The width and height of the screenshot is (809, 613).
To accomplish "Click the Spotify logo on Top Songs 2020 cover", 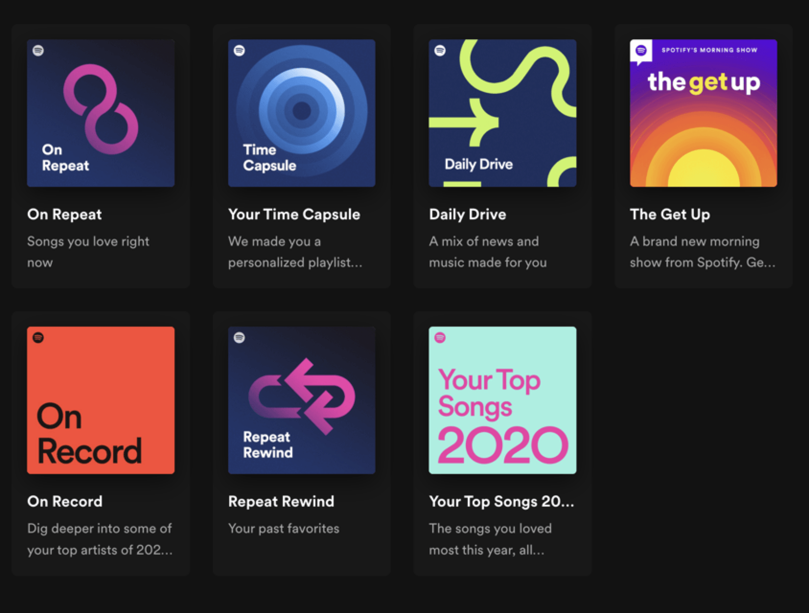I will point(440,338).
